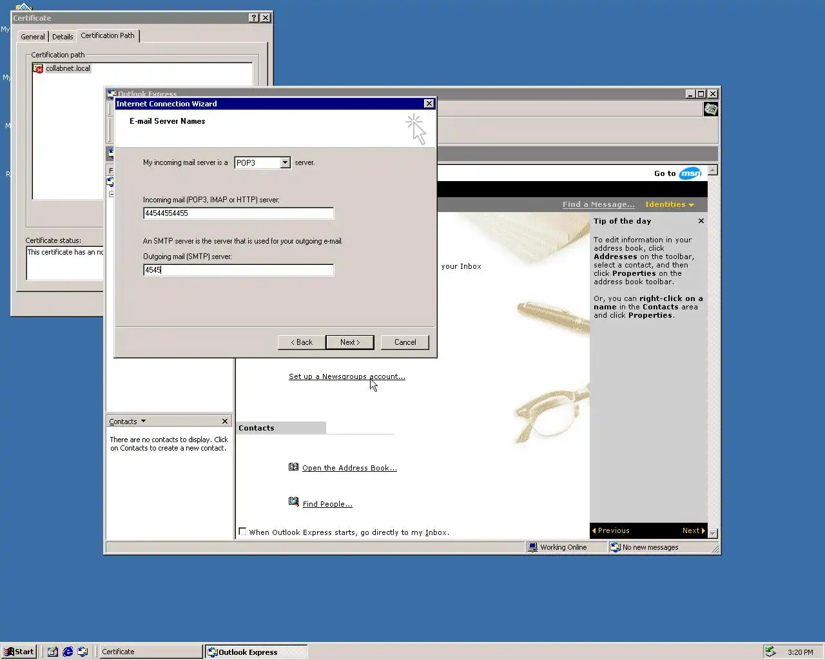Open the Identities dropdown

[670, 204]
